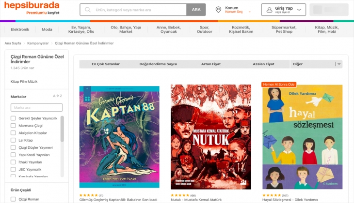Go to Kampanyalar breadcrumb link

[x=38, y=43]
